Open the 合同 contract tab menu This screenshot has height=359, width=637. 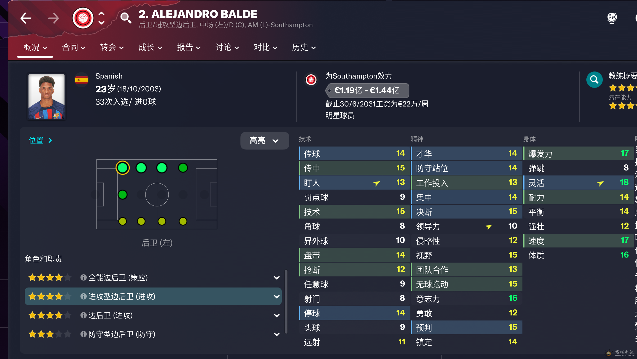coord(74,47)
